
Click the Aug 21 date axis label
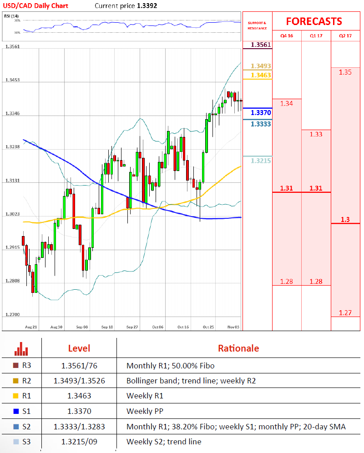[31, 327]
